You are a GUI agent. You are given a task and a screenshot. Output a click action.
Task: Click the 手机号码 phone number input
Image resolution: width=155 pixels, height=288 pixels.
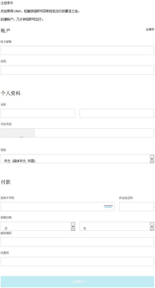pyautogui.click(x=94, y=133)
